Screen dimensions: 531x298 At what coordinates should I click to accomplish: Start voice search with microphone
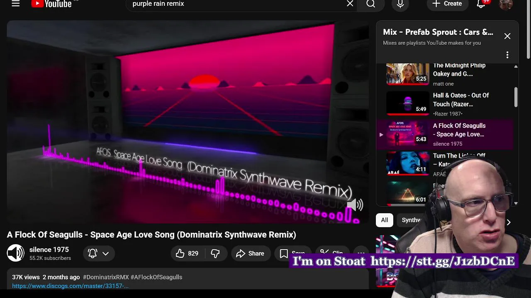(400, 4)
